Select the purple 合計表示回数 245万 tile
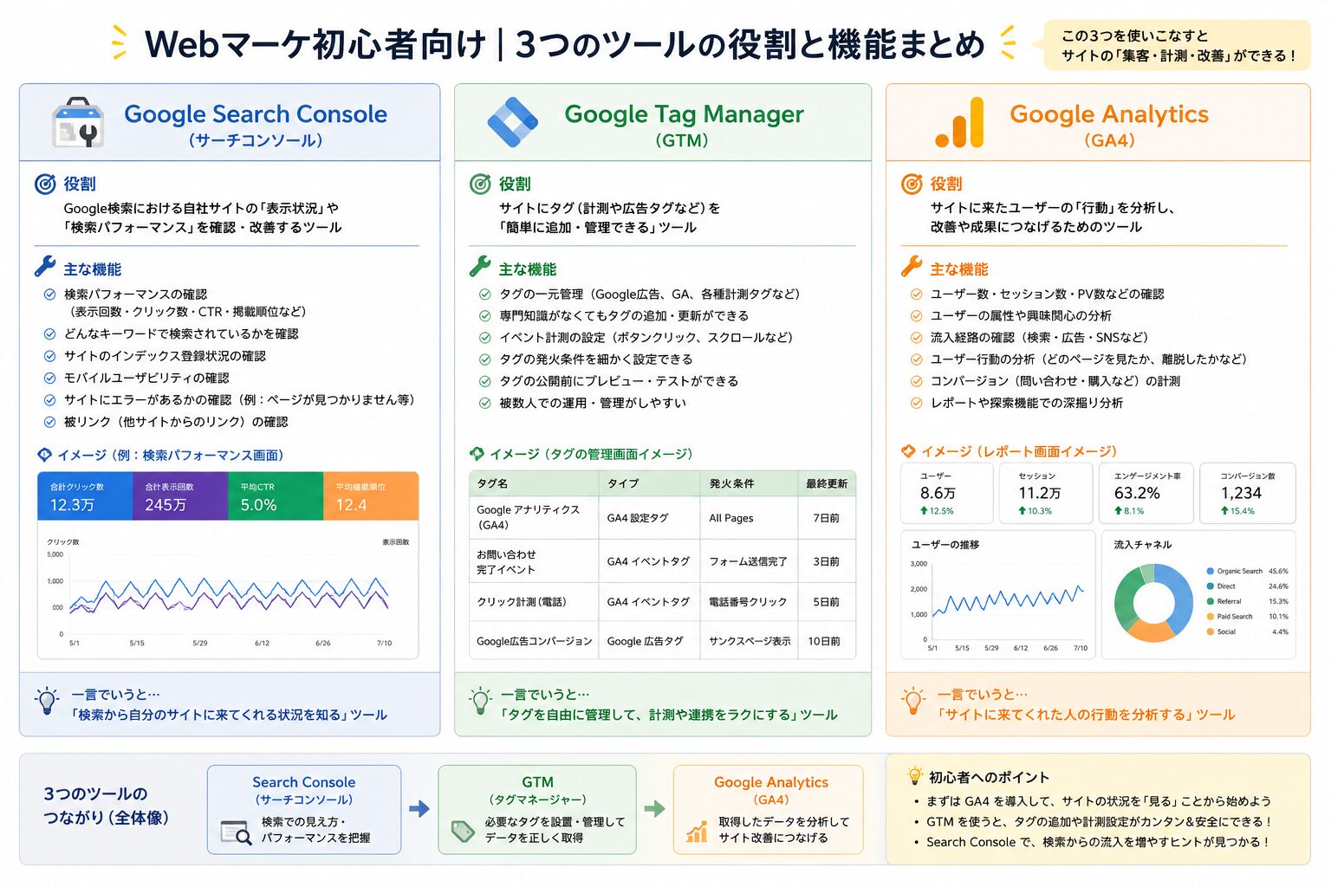Image resolution: width=1331 pixels, height=887 pixels. click(x=180, y=496)
